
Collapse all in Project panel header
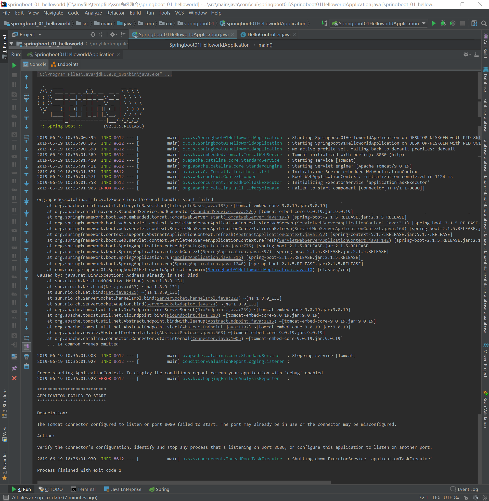point(101,34)
